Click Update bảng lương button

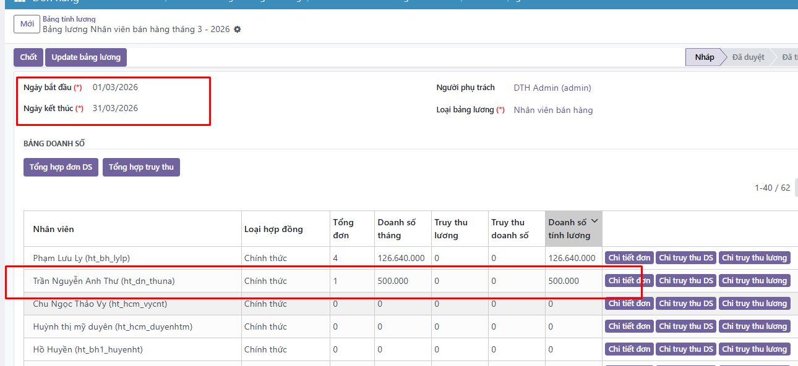[86, 57]
